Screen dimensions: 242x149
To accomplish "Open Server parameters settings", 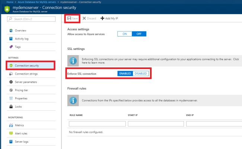I will coord(31,82).
